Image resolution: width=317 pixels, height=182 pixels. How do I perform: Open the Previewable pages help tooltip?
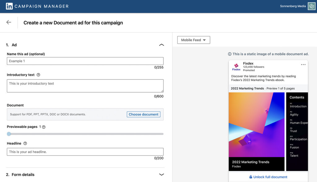43,127
